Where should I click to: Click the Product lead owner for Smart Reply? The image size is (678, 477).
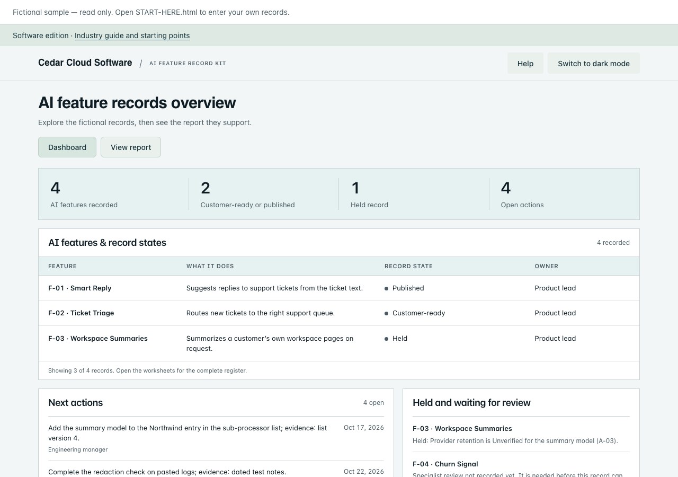coord(555,288)
